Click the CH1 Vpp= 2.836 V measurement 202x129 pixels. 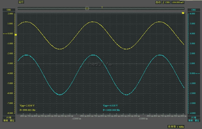pos(27,105)
